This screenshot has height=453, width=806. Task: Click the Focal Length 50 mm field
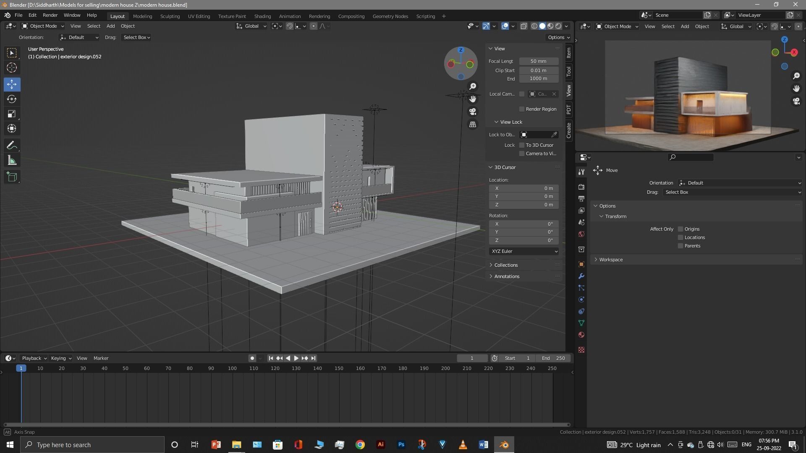pyautogui.click(x=539, y=61)
